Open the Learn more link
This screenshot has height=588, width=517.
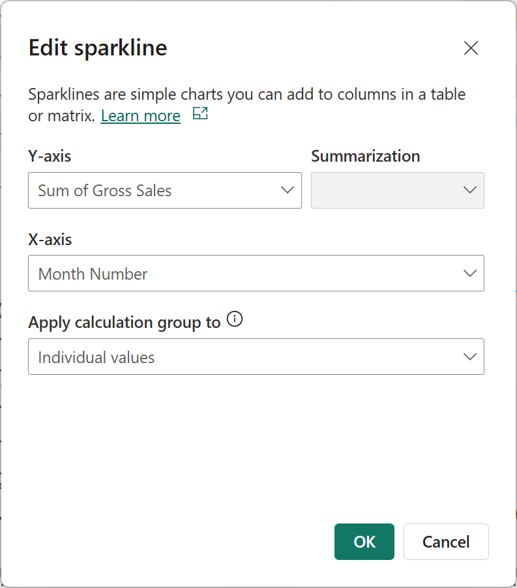click(140, 116)
